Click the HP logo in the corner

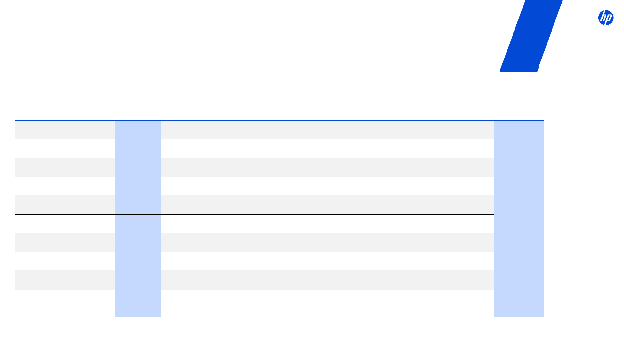click(x=606, y=18)
